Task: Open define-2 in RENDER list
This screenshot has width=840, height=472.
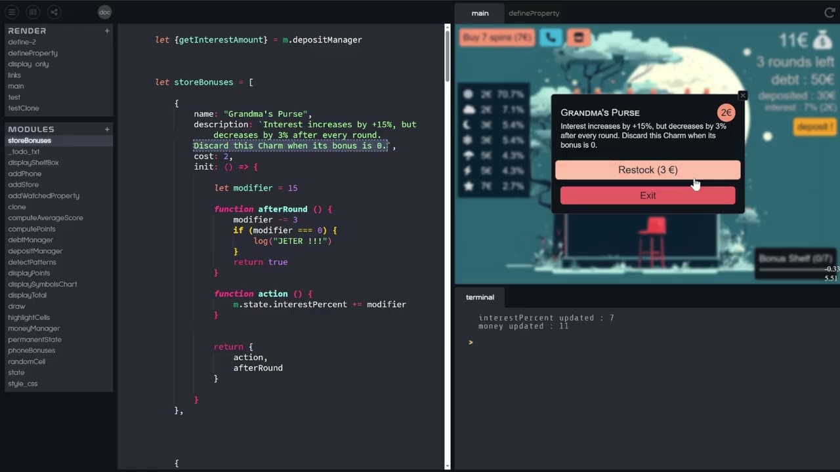Action: pyautogui.click(x=22, y=42)
